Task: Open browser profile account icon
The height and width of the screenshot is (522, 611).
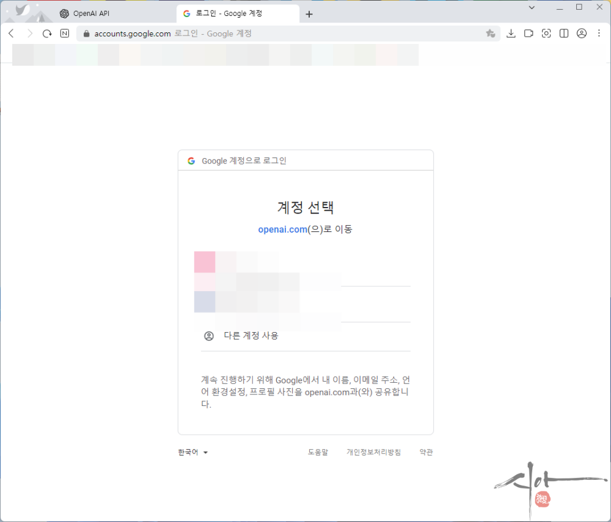Action: point(582,34)
